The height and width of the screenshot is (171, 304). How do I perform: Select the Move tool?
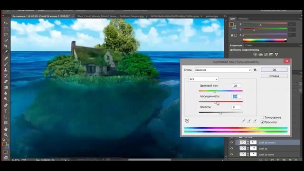click(x=6, y=23)
